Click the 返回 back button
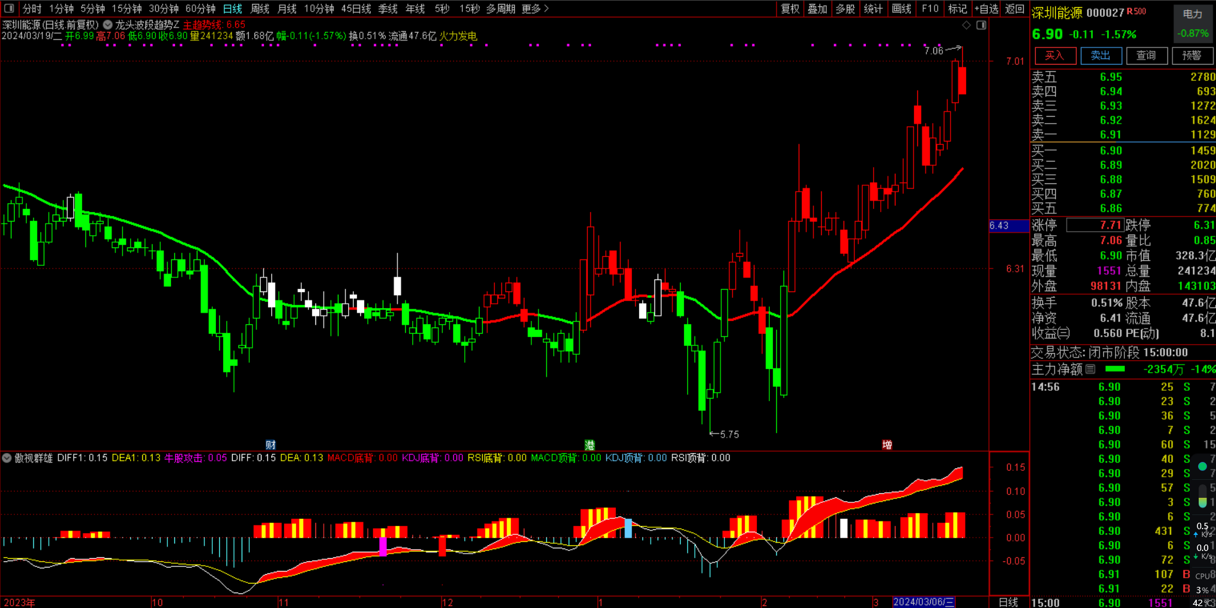1216x608 pixels. pyautogui.click(x=1015, y=8)
